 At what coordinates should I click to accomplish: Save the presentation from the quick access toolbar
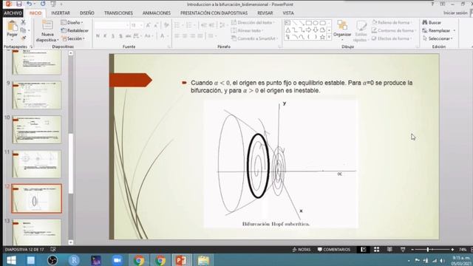19,4
